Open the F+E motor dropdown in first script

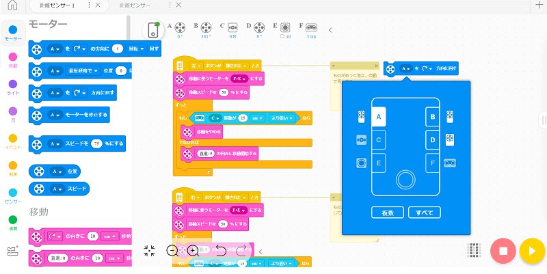point(239,79)
